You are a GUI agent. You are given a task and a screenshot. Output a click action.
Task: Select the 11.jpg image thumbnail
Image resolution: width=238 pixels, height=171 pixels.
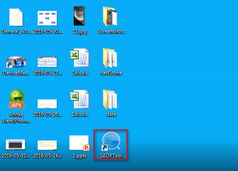79,16
